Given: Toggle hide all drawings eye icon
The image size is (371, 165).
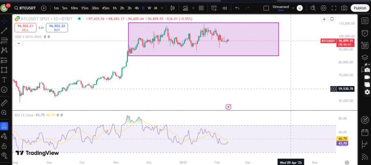Looking at the screenshot, I should tap(4, 155).
